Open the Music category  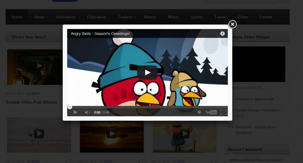point(173,17)
